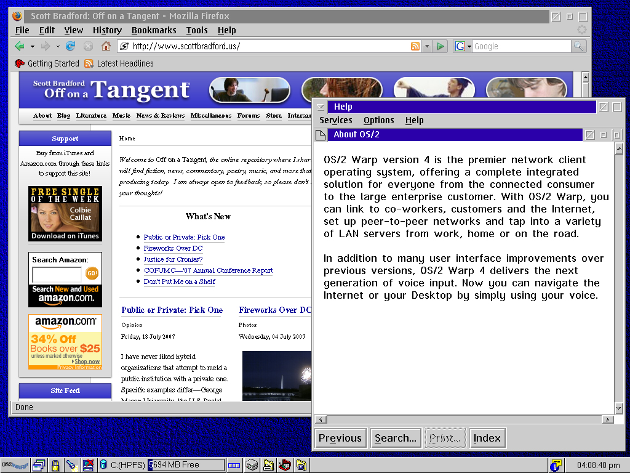630x473 pixels.
Task: Open the Options menu in Help window
Action: (378, 120)
